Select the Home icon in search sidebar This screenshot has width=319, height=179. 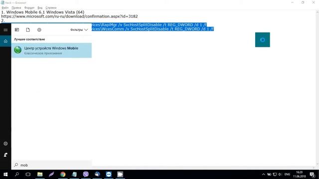click(x=5, y=41)
